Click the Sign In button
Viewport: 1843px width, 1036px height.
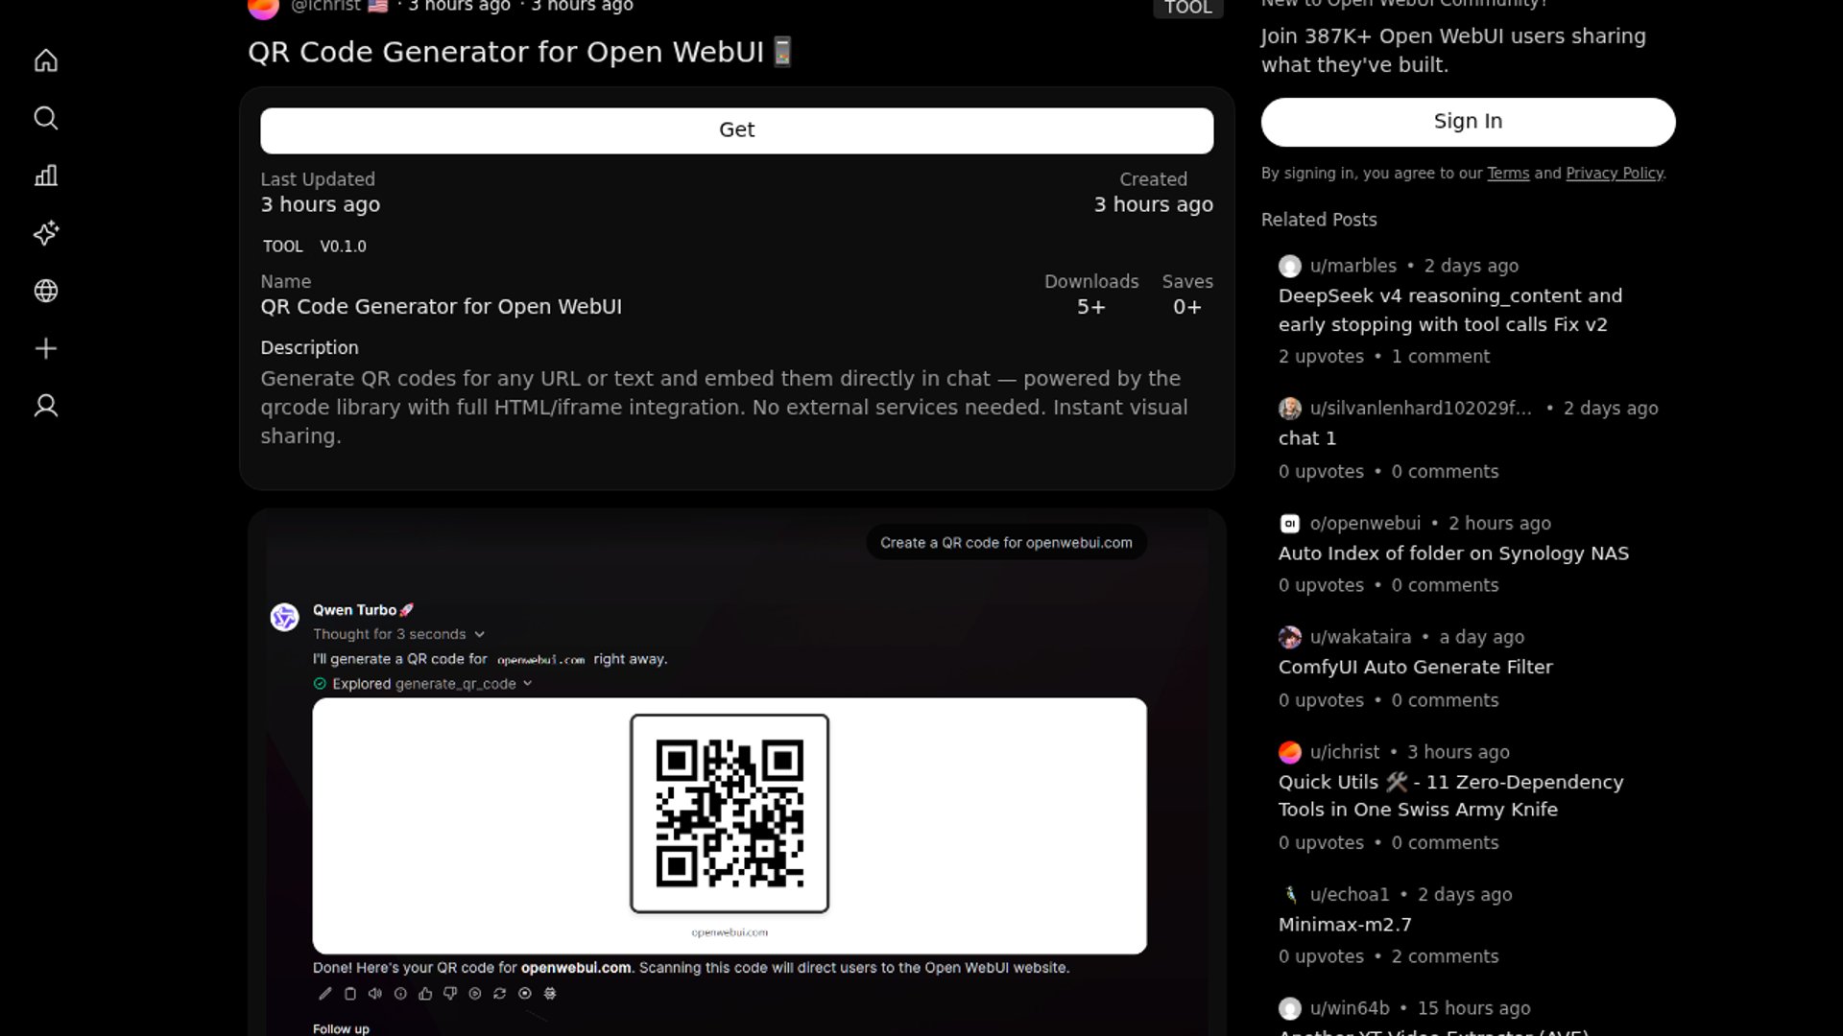click(1468, 122)
